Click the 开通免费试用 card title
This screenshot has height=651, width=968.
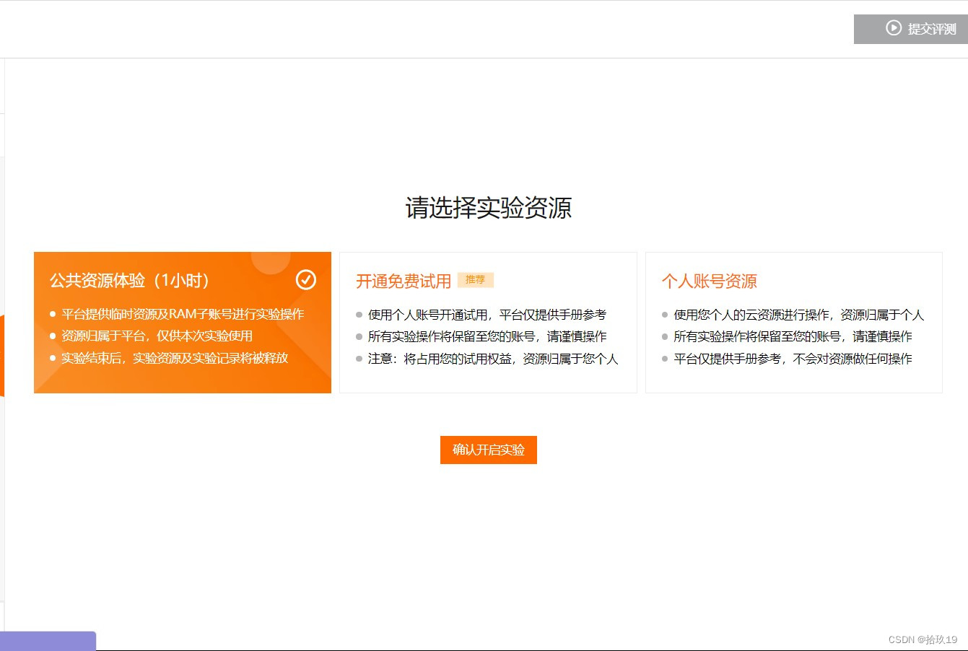click(403, 281)
